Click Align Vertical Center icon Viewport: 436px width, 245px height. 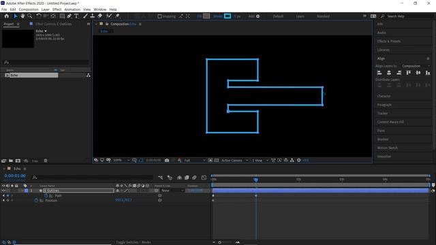tap(418, 73)
